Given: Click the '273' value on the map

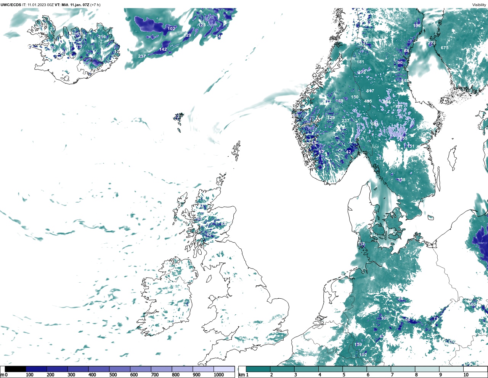Looking at the screenshot, I should tap(432, 43).
